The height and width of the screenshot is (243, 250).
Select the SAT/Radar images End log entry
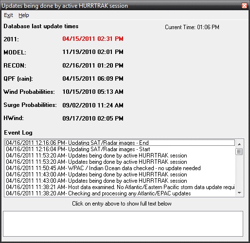120,143
